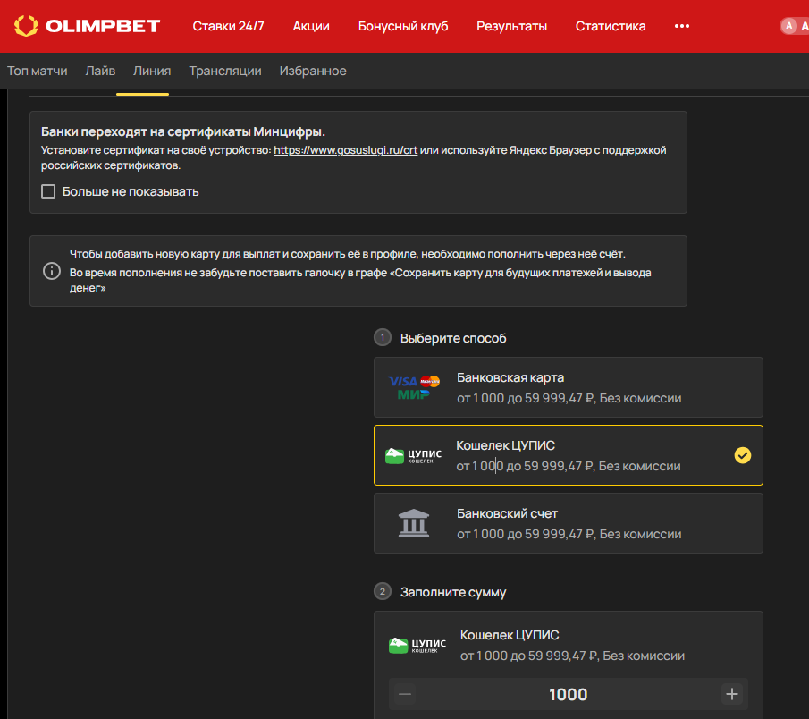Screen dimensions: 809x719
Task: Check Больше не показывать checkbox
Action: 48,191
